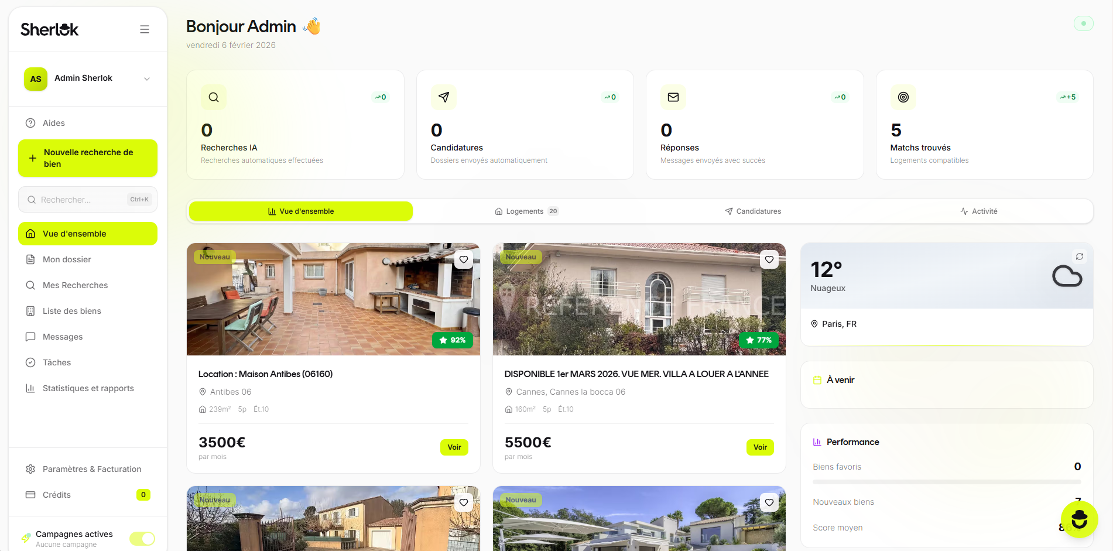Open the Cannes villa listing photo
Image resolution: width=1113 pixels, height=551 pixels.
tap(639, 299)
